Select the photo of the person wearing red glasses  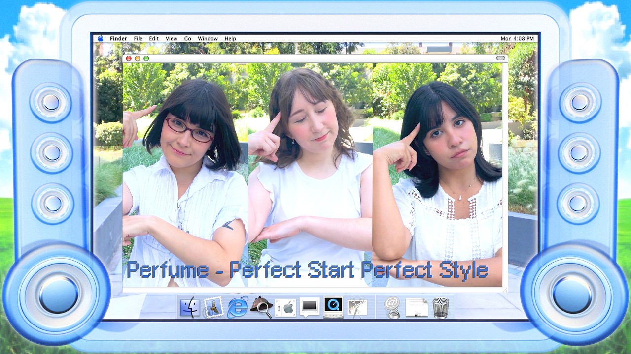[x=185, y=175]
